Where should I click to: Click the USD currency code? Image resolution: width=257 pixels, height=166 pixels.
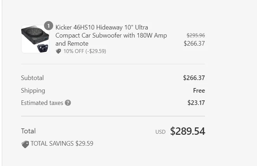point(160,132)
